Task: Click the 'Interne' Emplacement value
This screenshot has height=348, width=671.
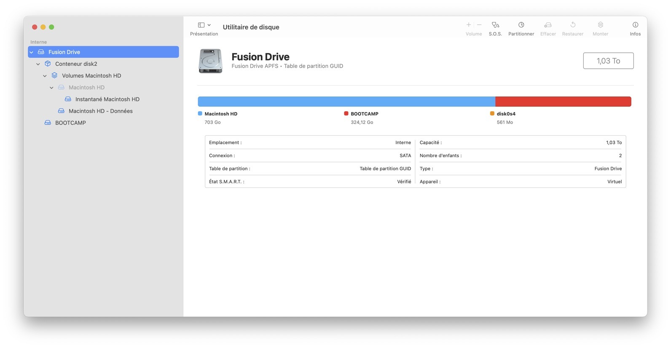Action: [x=403, y=142]
